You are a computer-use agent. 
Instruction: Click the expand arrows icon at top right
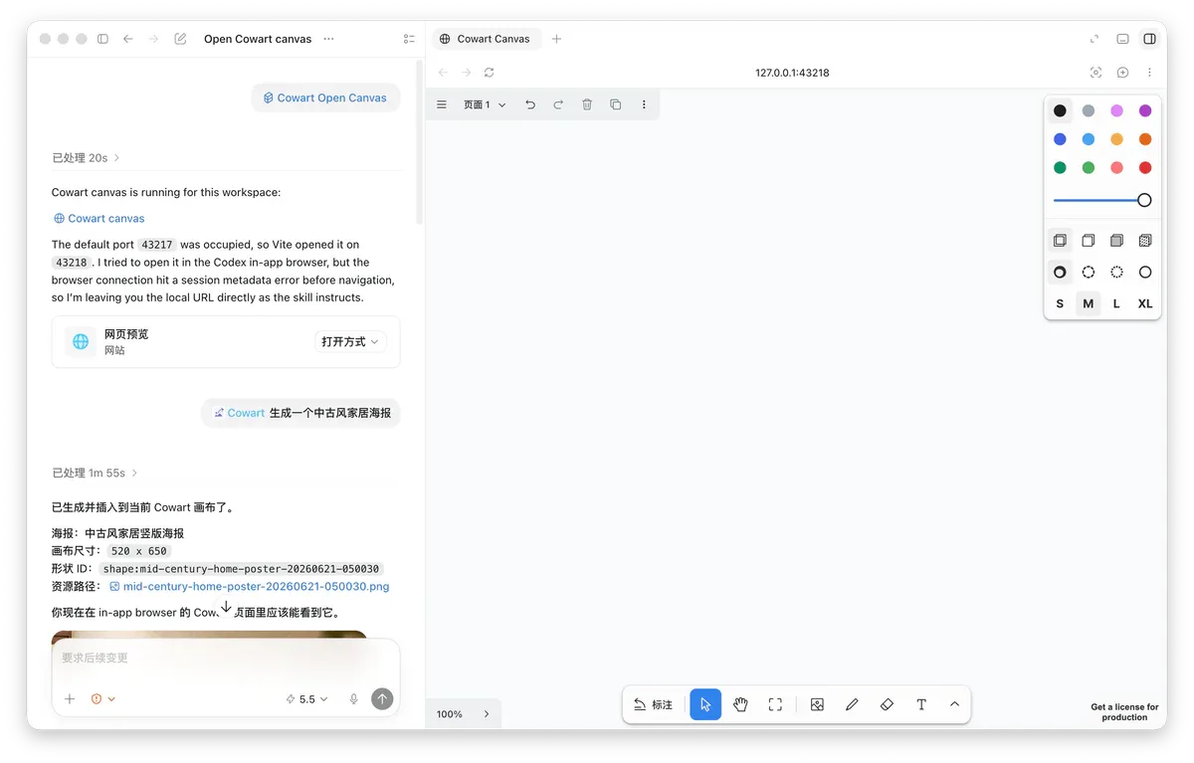pyautogui.click(x=1094, y=39)
